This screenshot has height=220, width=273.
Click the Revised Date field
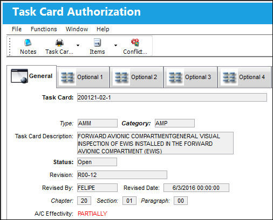196,188
